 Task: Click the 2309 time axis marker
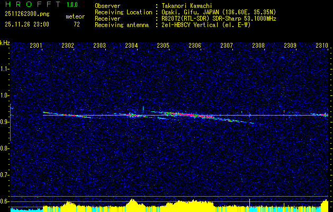[290, 45]
